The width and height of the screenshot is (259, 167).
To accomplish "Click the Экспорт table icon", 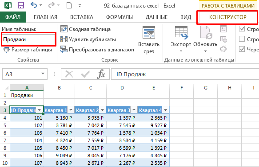I will pyautogui.click(x=181, y=33).
